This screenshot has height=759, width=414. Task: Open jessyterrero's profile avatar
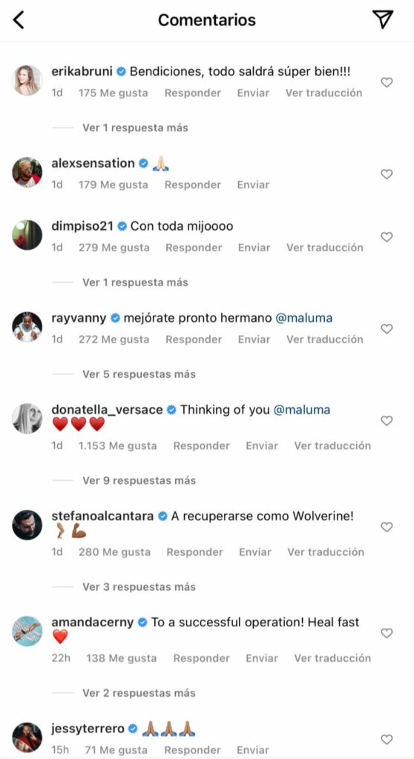27,738
